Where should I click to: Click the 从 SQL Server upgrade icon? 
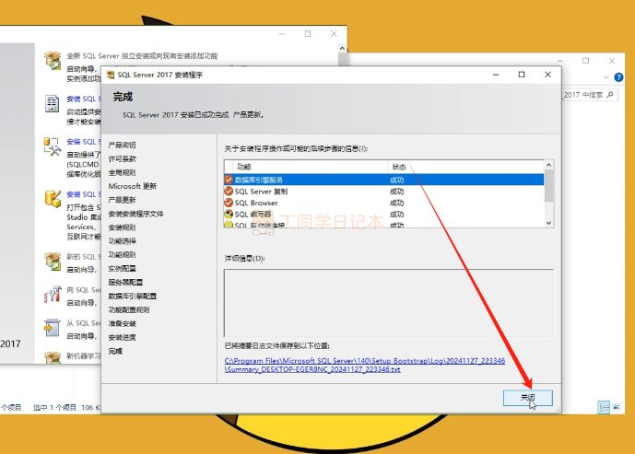point(53,329)
